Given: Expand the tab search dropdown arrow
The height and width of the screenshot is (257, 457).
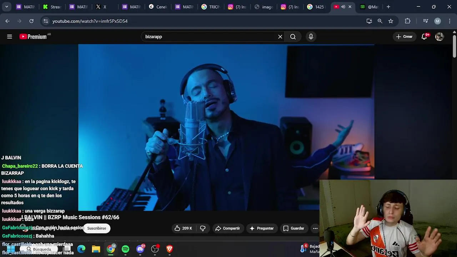Looking at the screenshot, I should click(6, 7).
